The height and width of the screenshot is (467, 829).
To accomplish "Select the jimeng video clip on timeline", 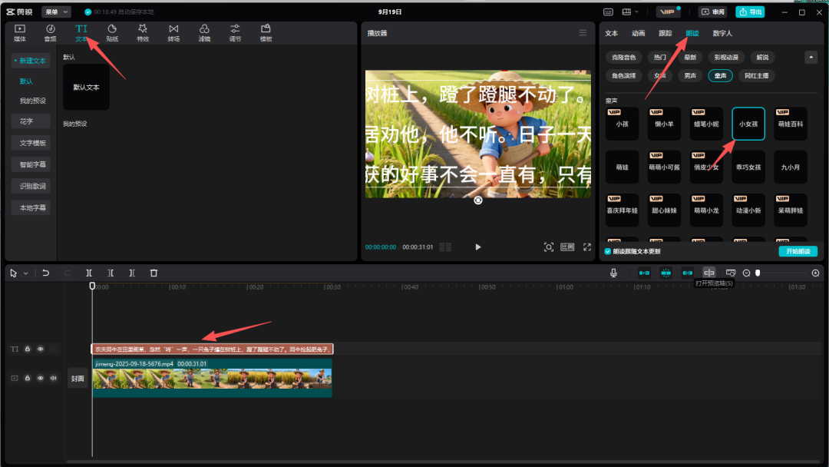I will coord(212,378).
